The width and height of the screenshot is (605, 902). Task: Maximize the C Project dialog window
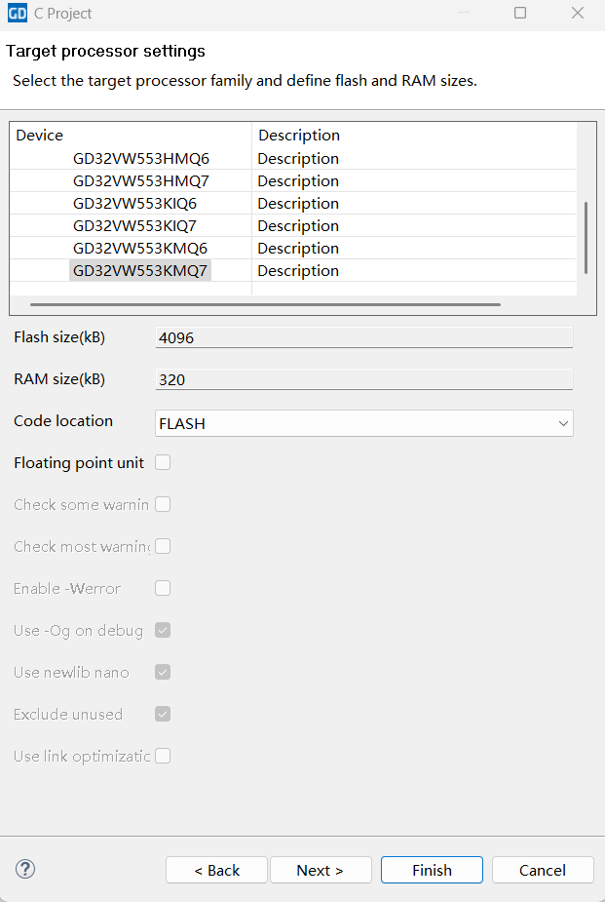coord(520,14)
